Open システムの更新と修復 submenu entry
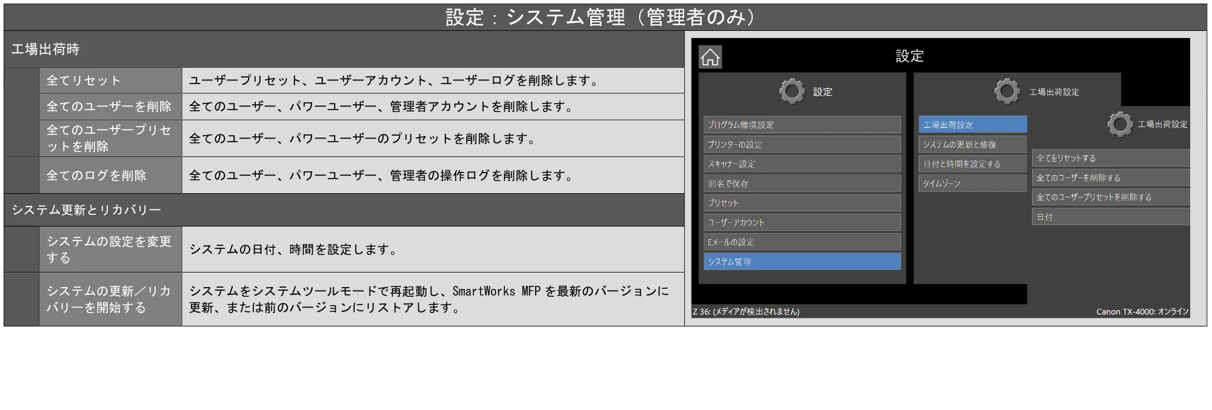 tap(973, 144)
